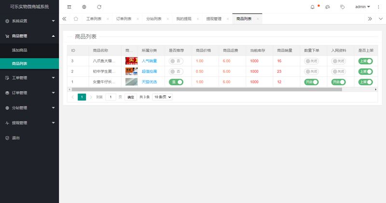Click the page number input field
The height and width of the screenshot is (203, 386).
(111, 97)
